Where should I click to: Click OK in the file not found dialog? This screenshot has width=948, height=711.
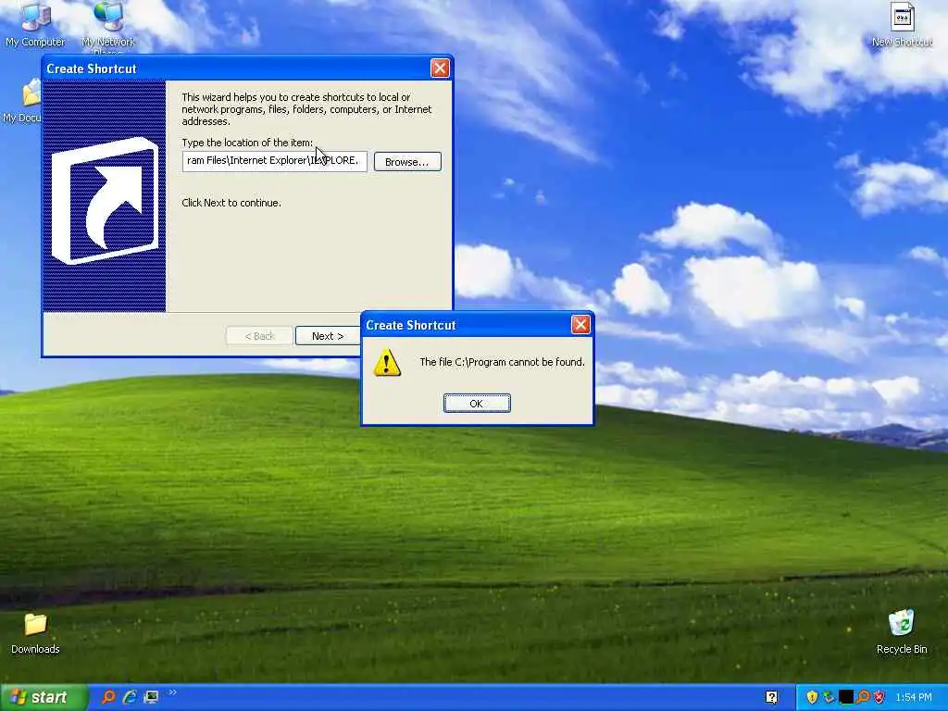(477, 404)
